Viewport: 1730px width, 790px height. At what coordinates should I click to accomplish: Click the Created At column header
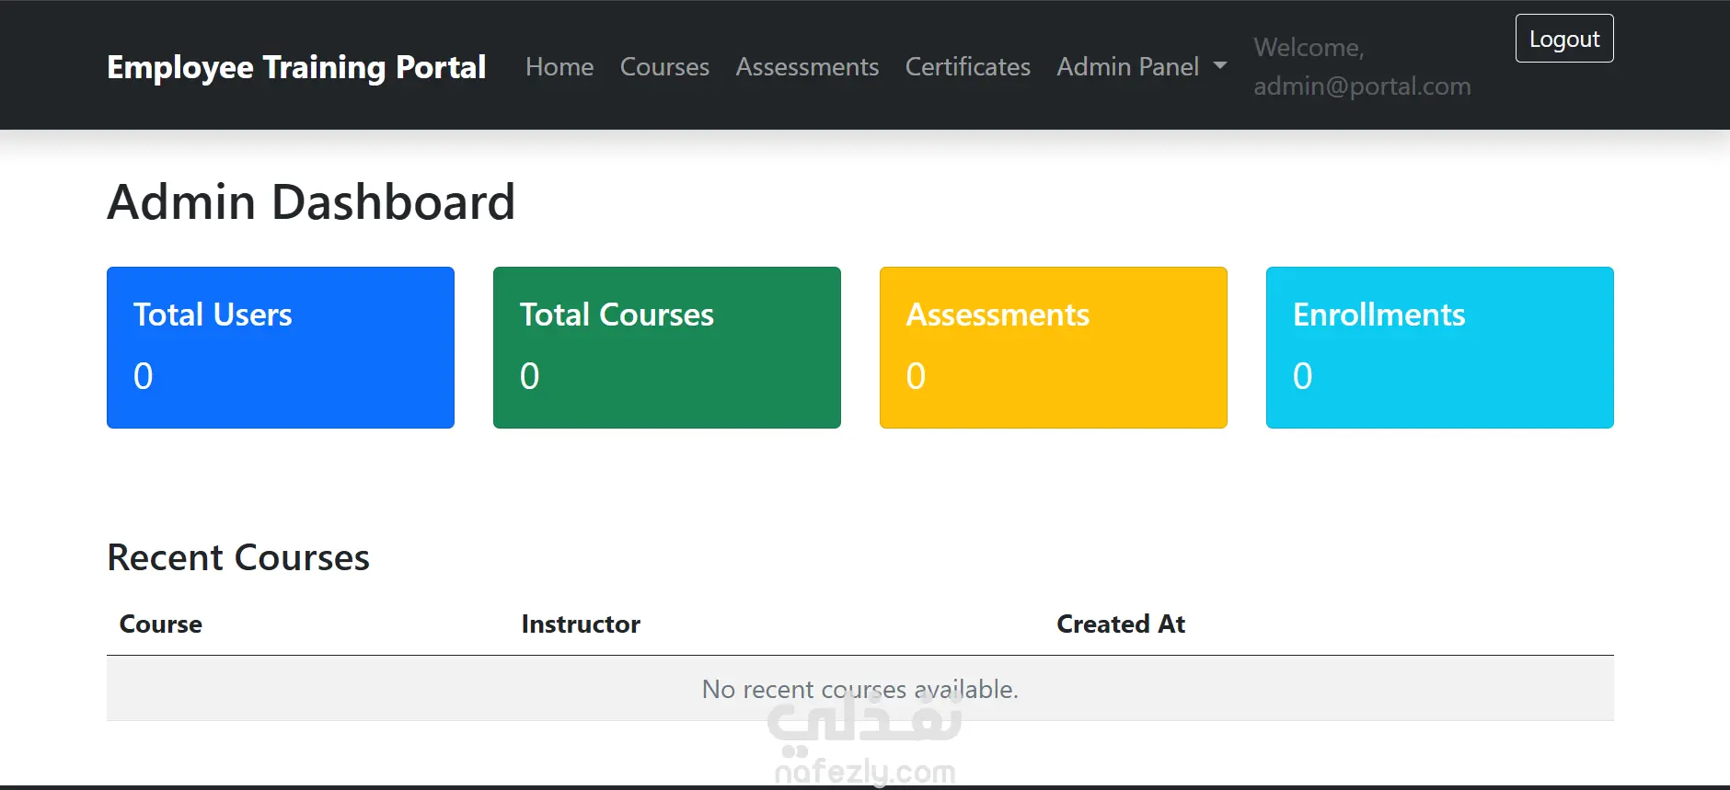[1121, 624]
